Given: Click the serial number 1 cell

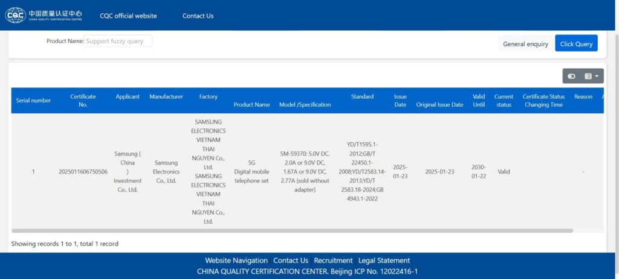Looking at the screenshot, I should [x=33, y=172].
